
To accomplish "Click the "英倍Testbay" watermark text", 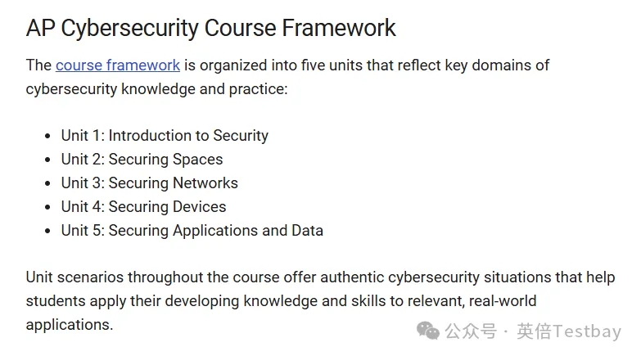I will point(569,331).
